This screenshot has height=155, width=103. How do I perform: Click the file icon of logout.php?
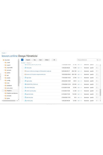coord(25,81)
